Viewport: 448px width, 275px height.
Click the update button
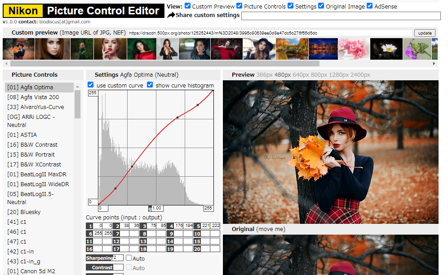tap(425, 33)
